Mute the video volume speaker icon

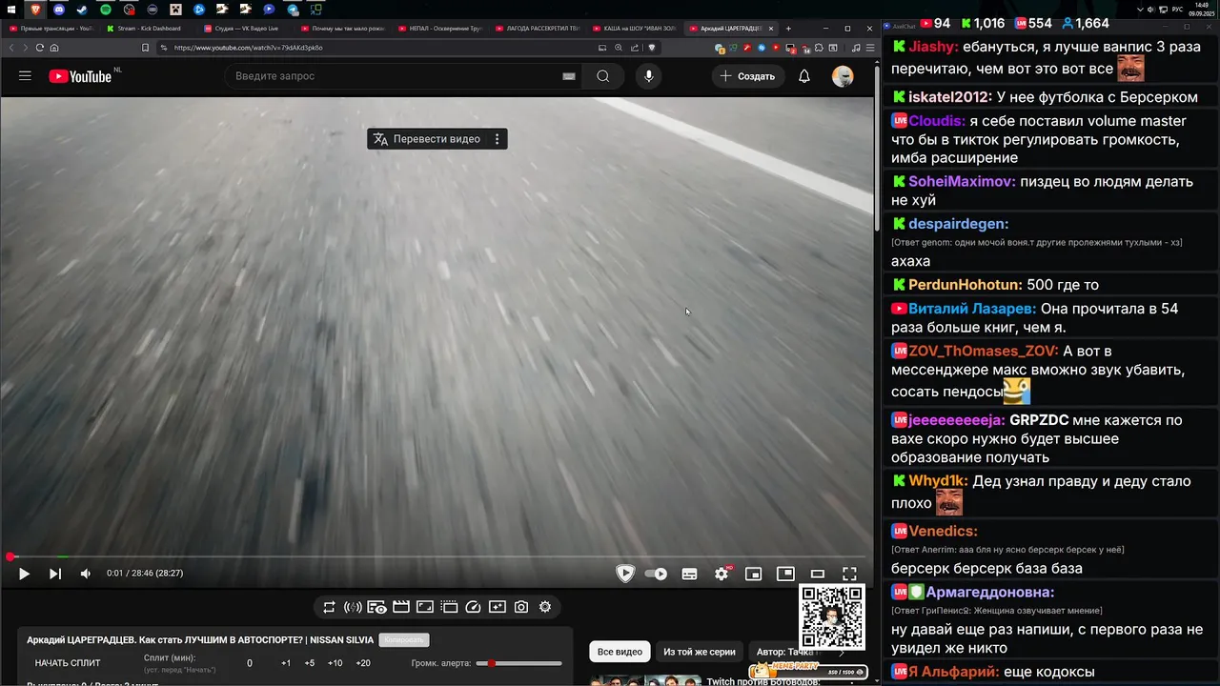click(85, 574)
